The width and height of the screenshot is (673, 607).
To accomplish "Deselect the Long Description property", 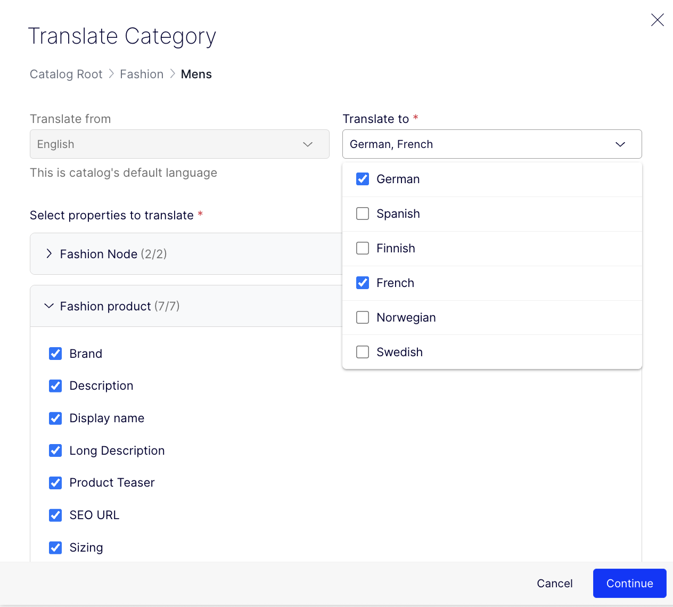I will pos(55,450).
